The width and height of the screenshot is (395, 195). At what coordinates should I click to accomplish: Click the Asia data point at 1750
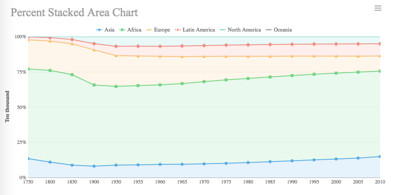[x=28, y=158]
